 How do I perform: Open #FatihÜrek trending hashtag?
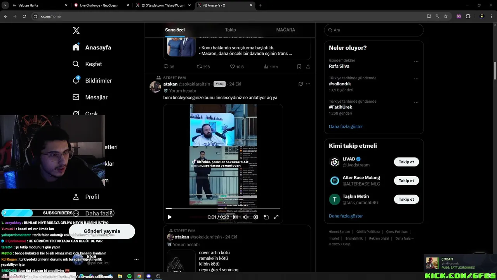341,107
